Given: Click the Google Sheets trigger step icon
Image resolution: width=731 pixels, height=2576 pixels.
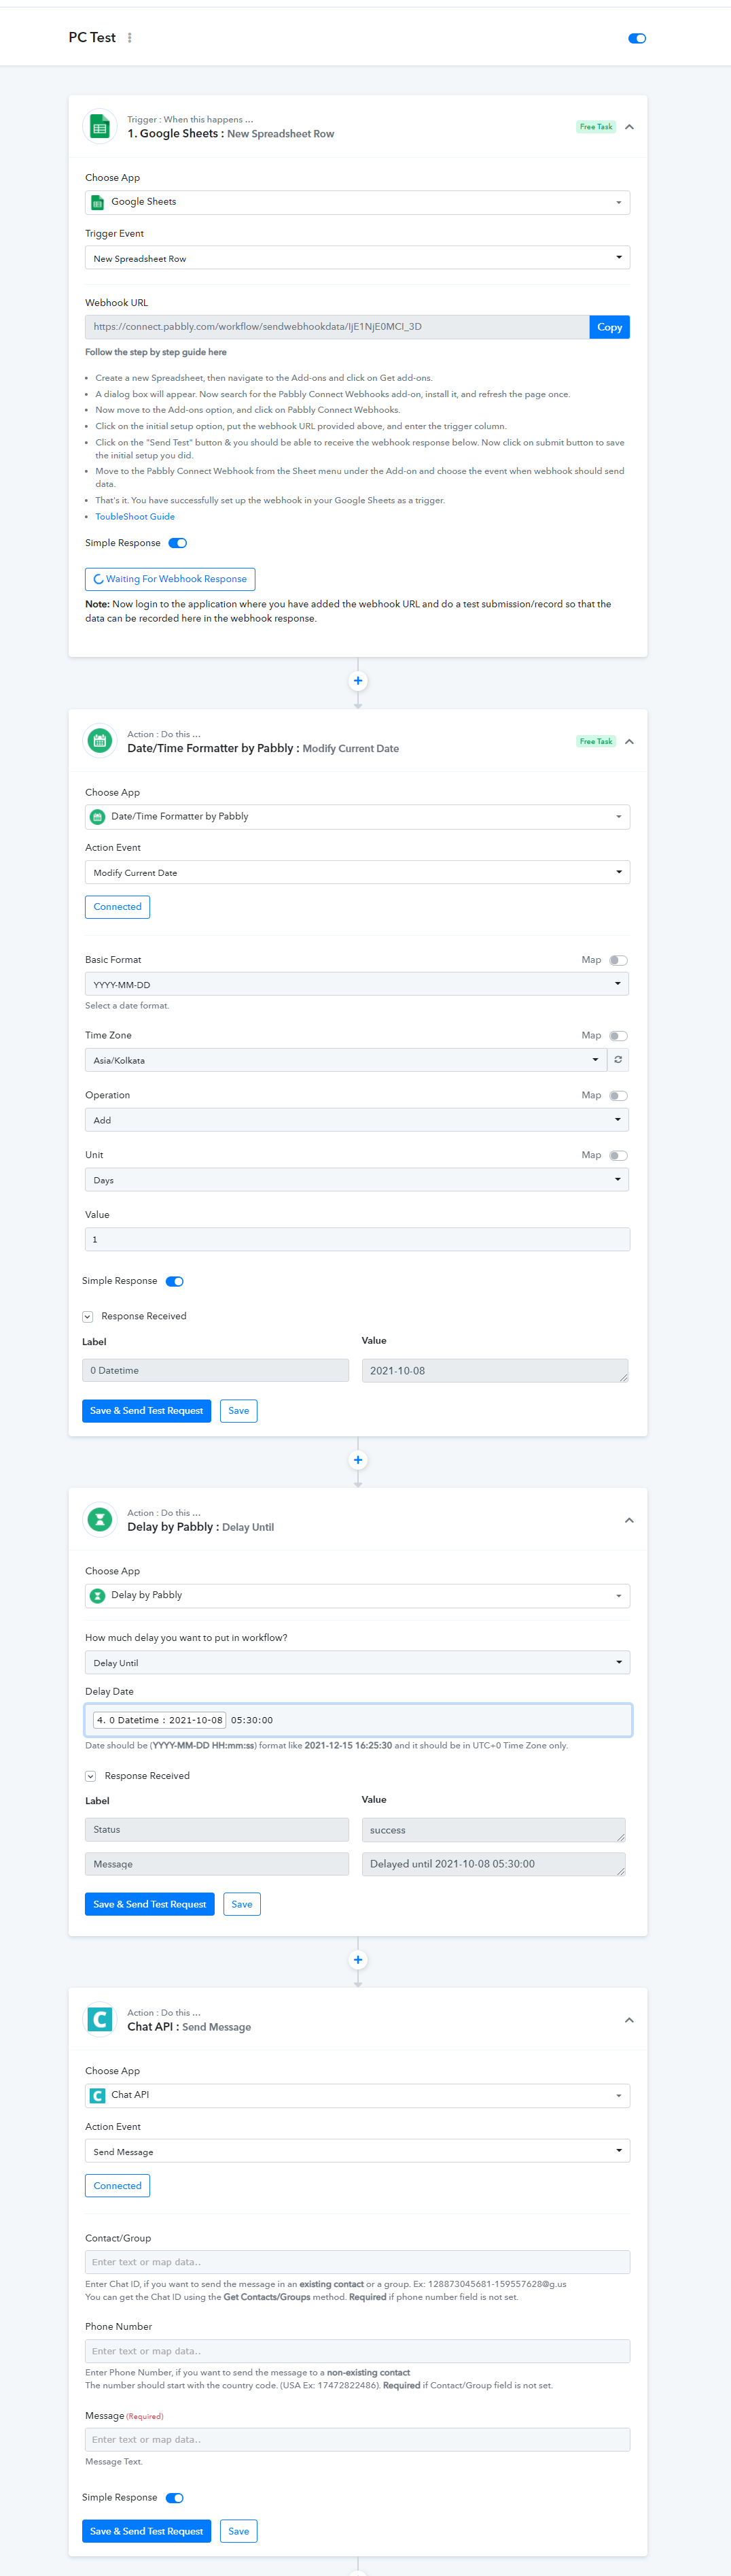Looking at the screenshot, I should (99, 126).
